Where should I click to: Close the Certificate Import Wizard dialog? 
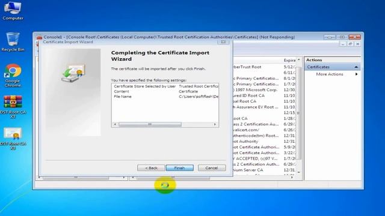tap(223, 42)
